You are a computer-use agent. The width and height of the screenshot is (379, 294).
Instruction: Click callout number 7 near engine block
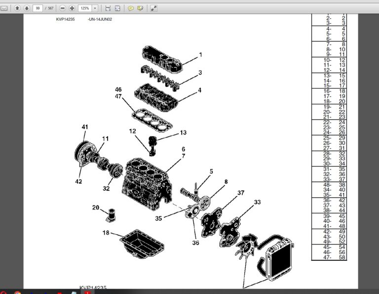[184, 156]
